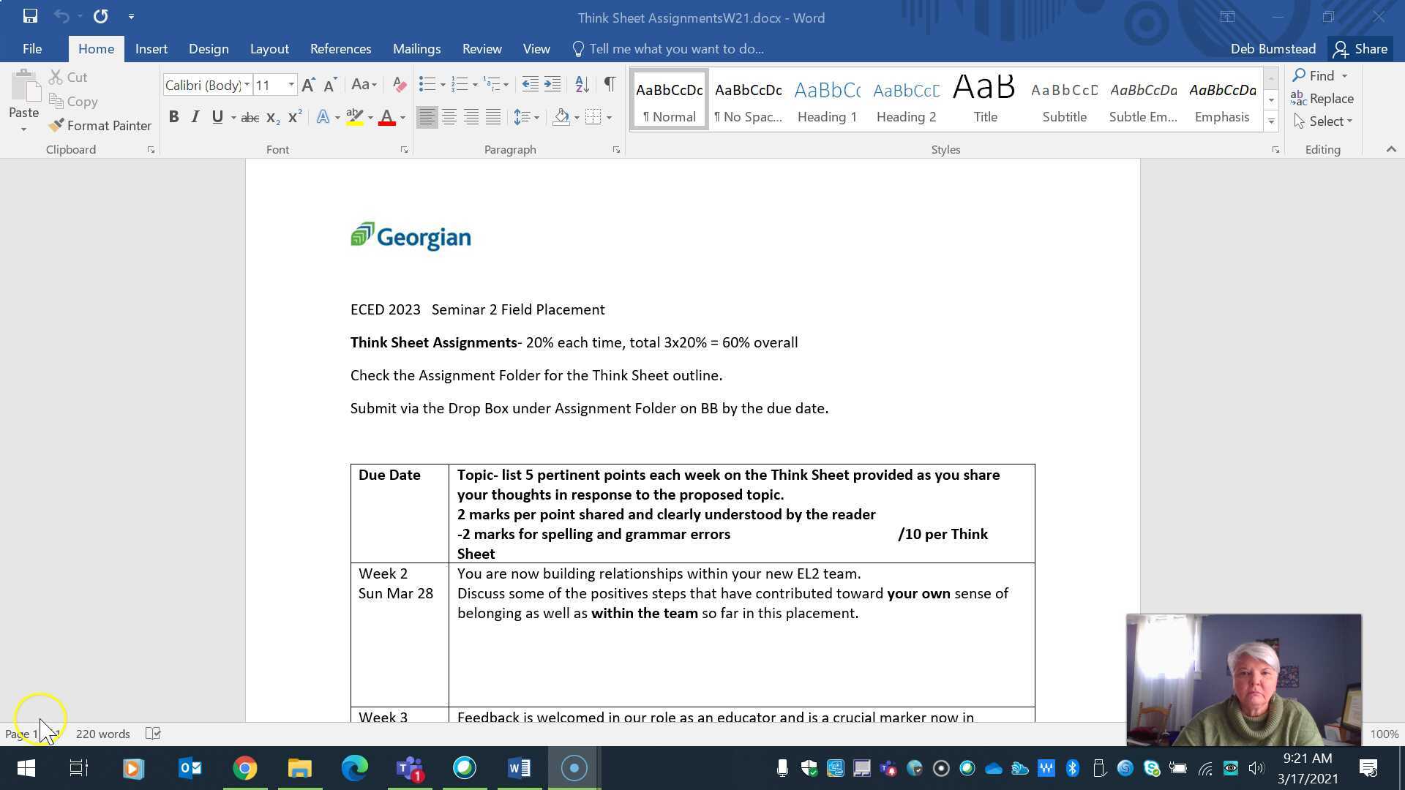The image size is (1405, 790).
Task: Open Google Chrome from the taskbar
Action: pos(244,768)
